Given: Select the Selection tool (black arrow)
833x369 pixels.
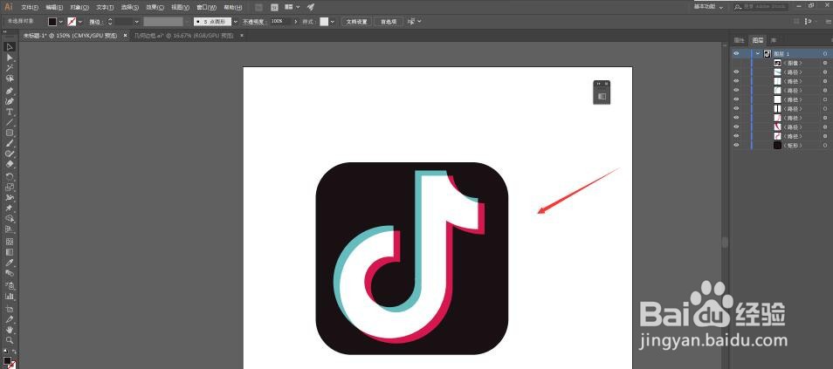Looking at the screenshot, I should [10, 47].
